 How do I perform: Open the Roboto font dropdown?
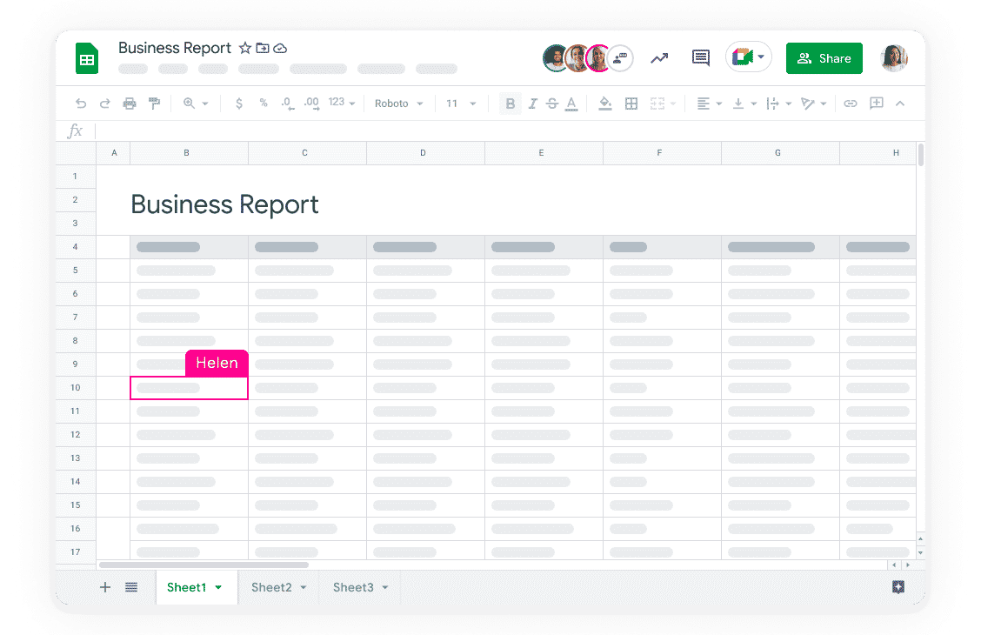398,104
